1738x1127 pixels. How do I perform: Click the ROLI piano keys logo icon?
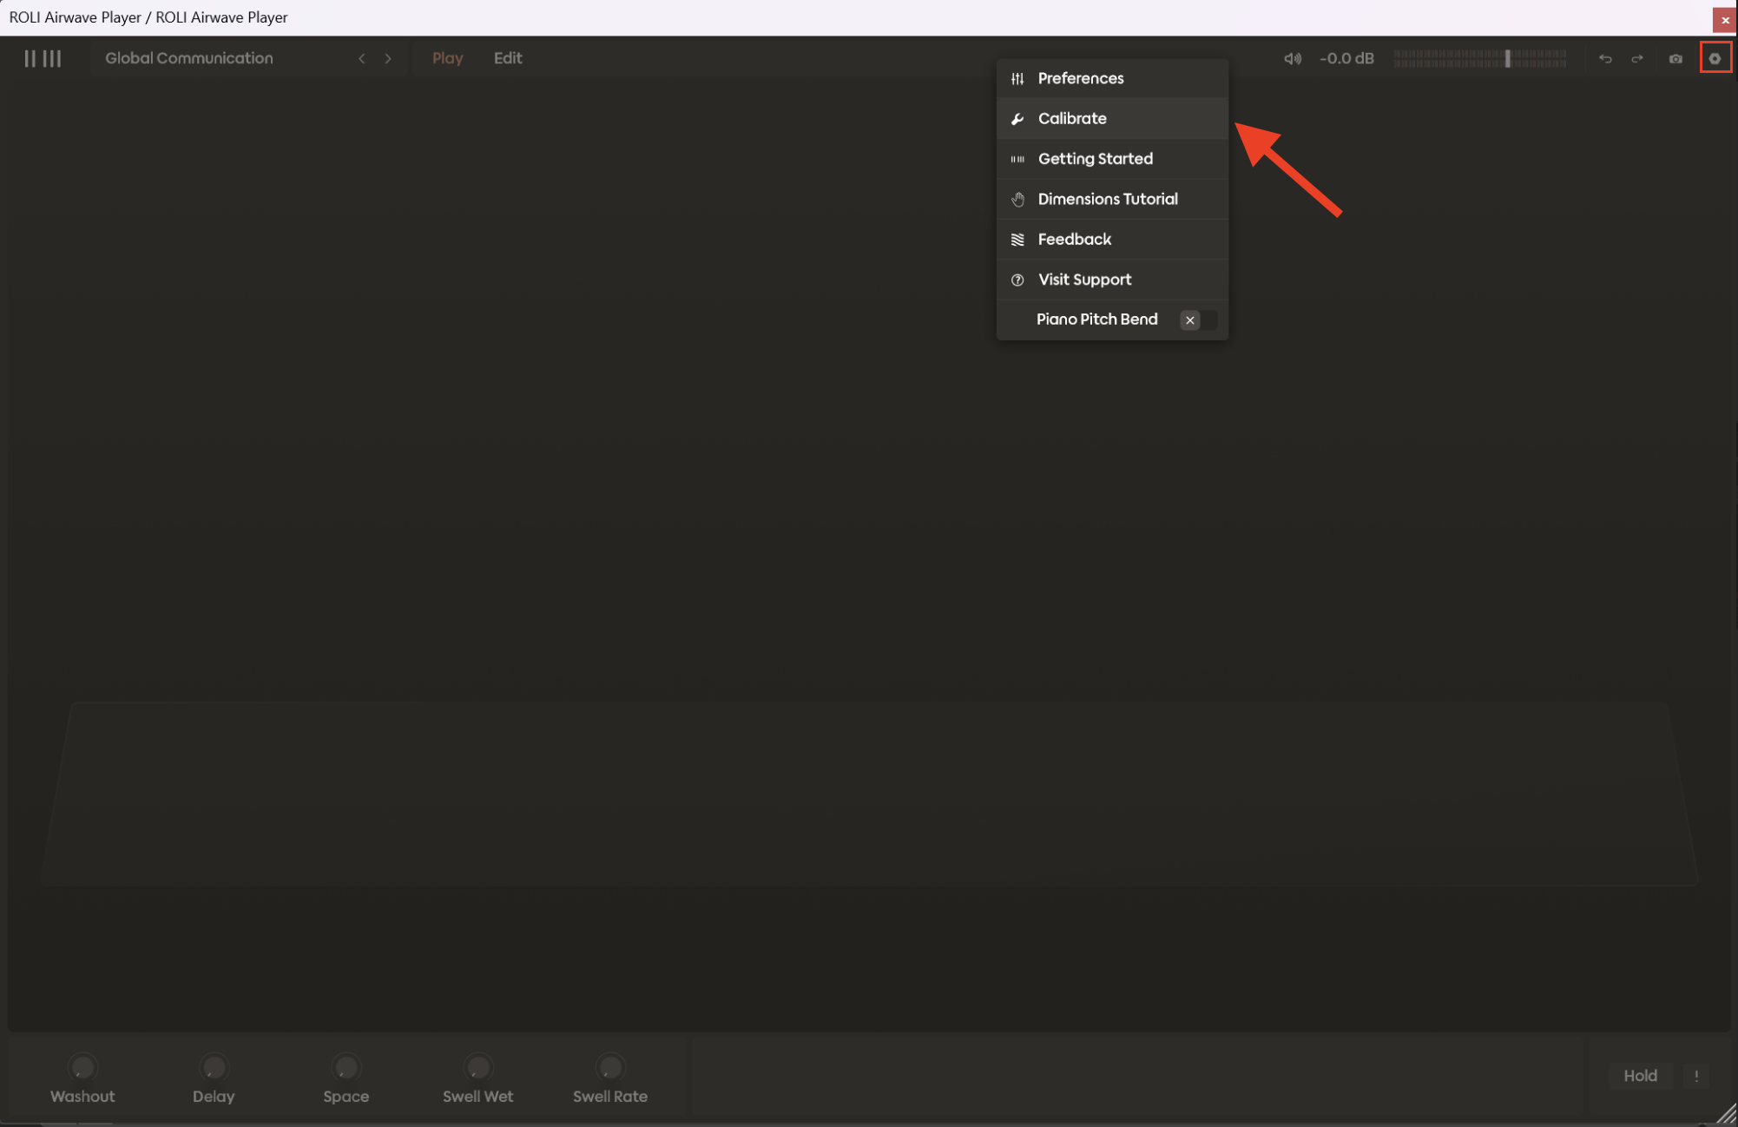43,58
